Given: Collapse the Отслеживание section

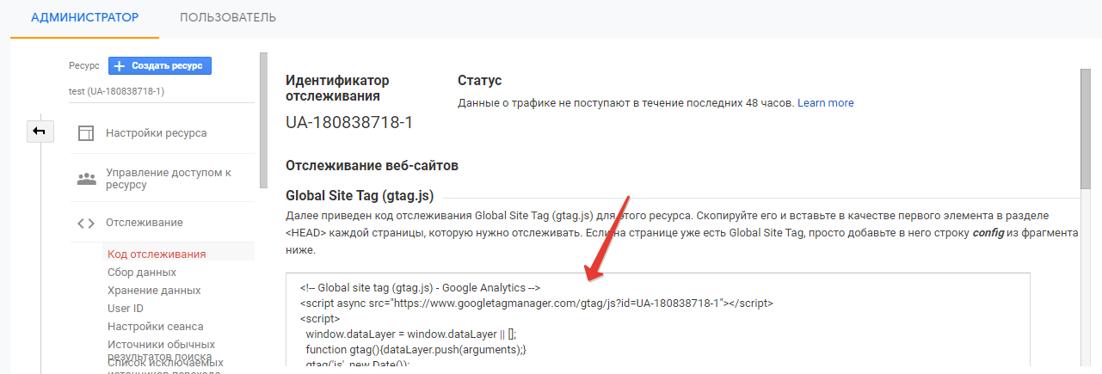Looking at the screenshot, I should [x=145, y=223].
